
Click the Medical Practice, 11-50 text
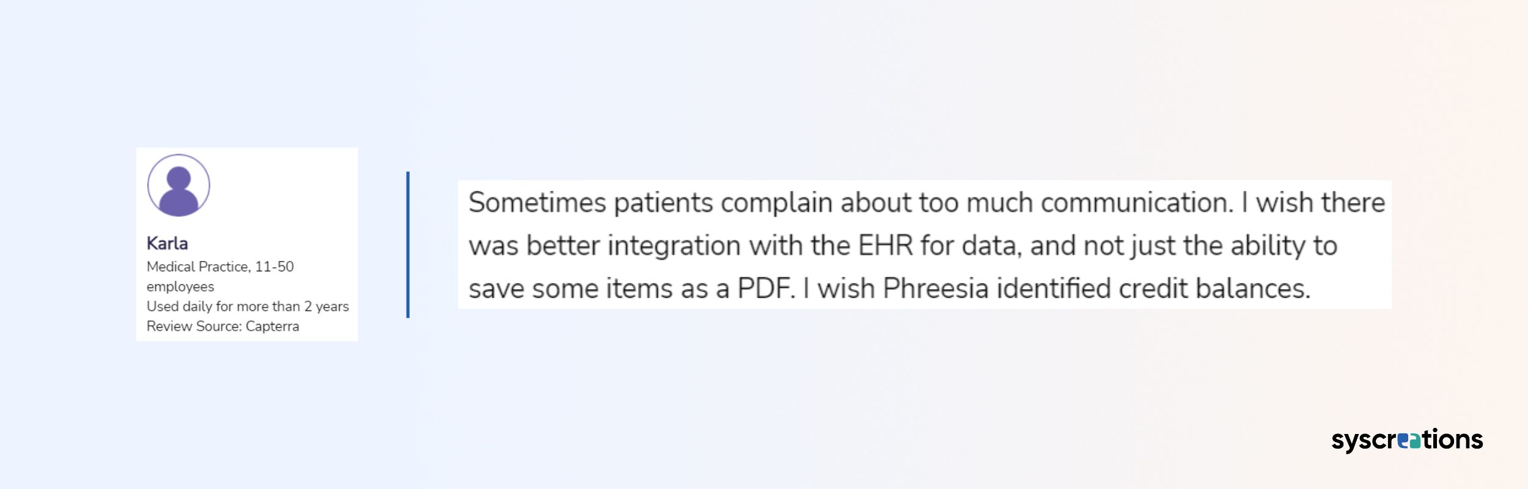pos(220,267)
